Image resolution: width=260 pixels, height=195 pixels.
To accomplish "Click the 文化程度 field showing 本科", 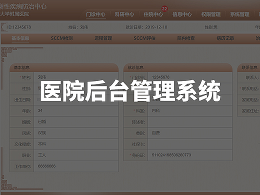I will (76, 144).
